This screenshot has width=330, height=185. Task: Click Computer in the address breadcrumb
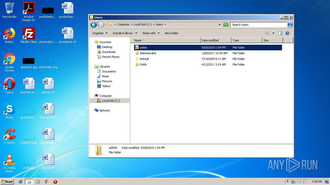123,25
